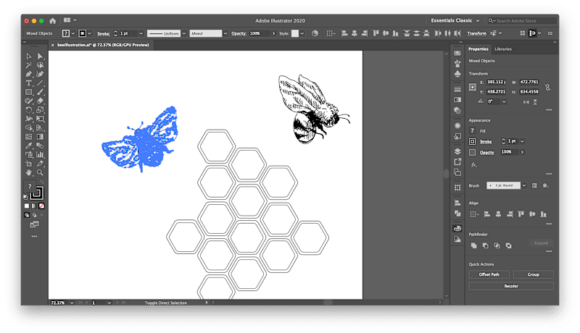Switch to Draw Behind mode
The image size is (580, 333).
34,215
